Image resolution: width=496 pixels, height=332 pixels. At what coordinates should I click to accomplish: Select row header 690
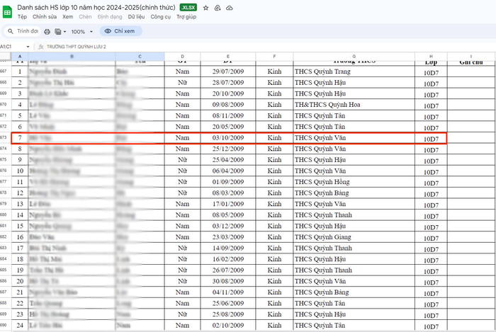(x=6, y=325)
